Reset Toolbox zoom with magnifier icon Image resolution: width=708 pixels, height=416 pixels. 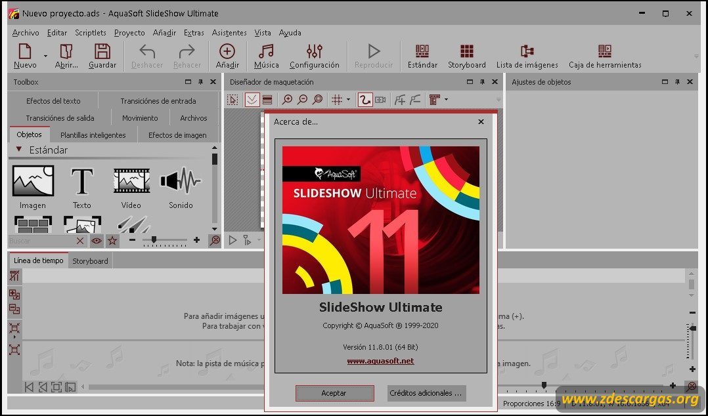click(x=215, y=241)
